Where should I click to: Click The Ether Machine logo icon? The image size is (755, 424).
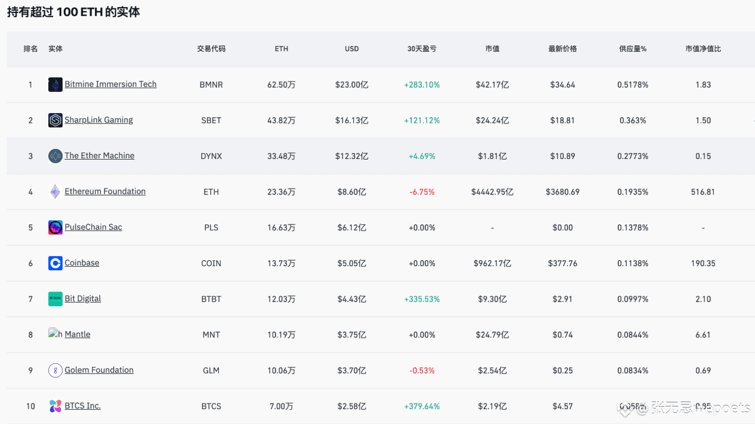coord(55,156)
